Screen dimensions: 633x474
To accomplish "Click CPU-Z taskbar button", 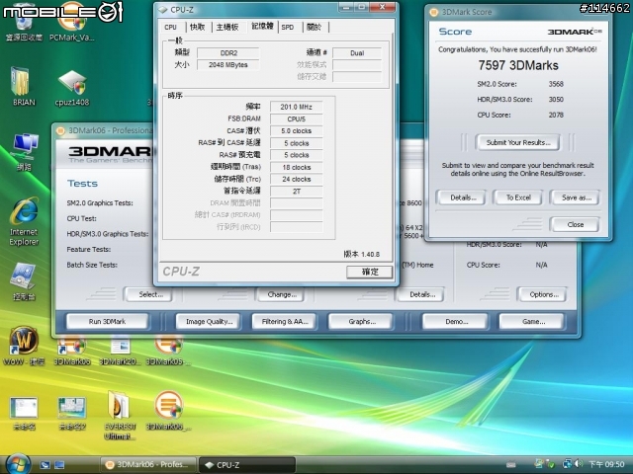I will [247, 465].
